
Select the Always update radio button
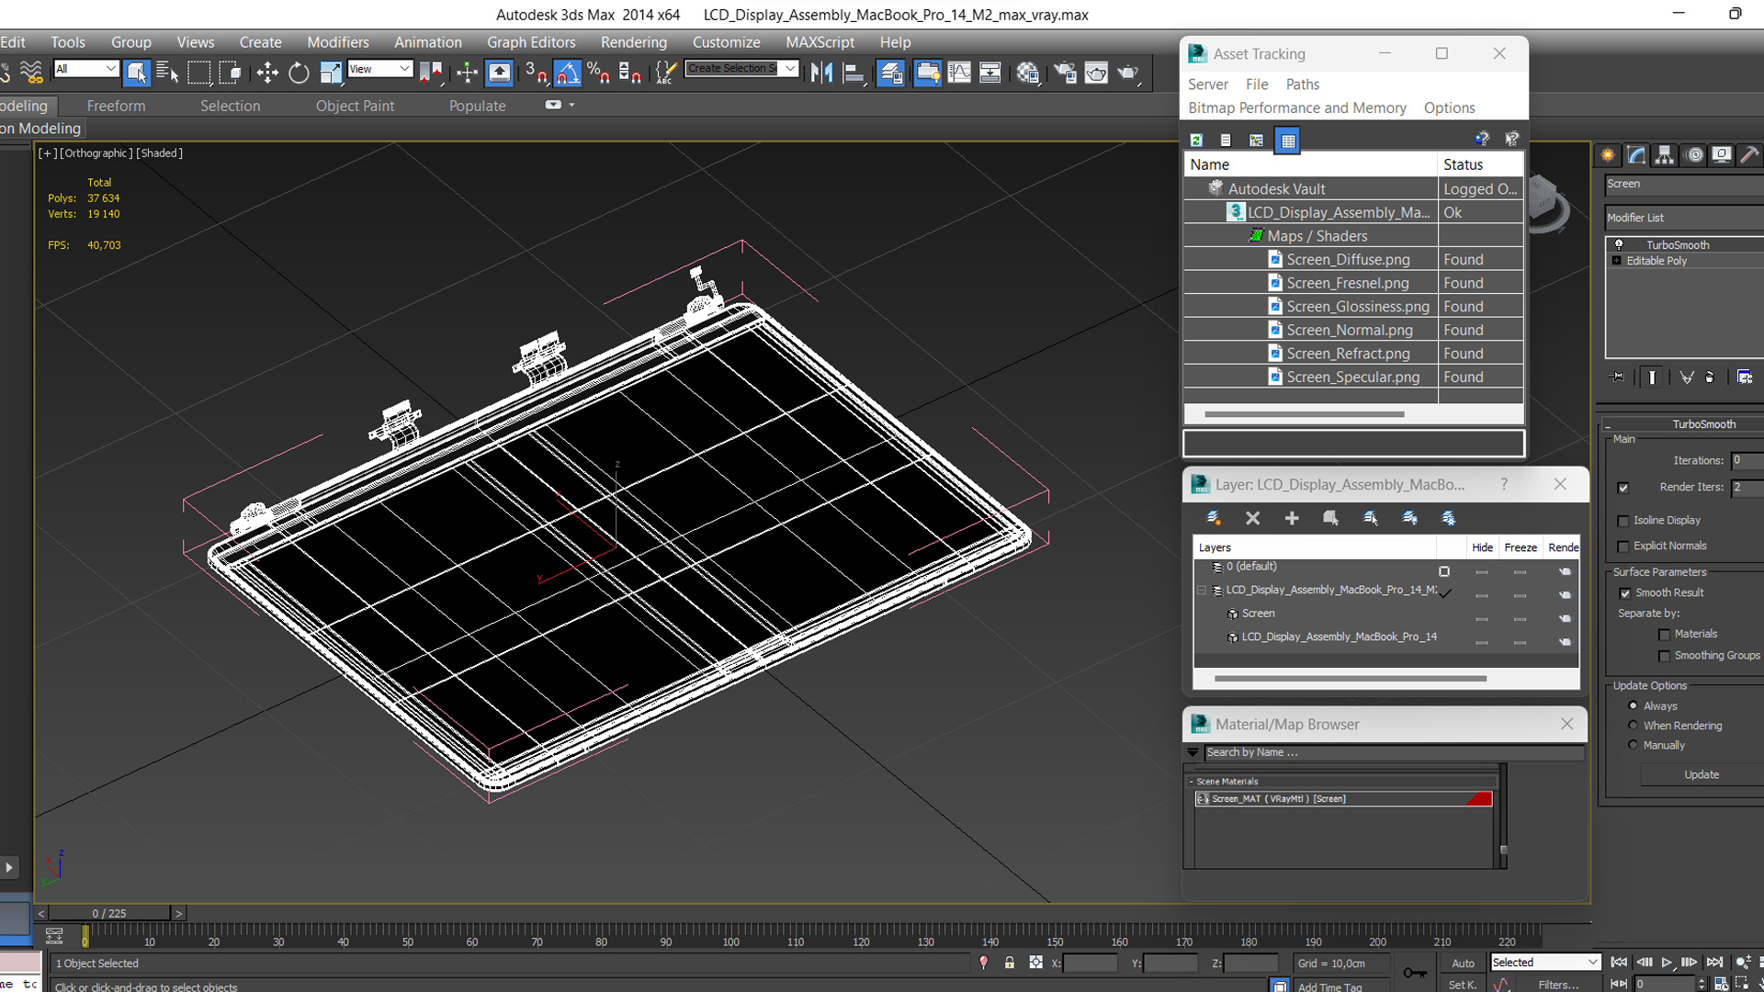[x=1633, y=705]
